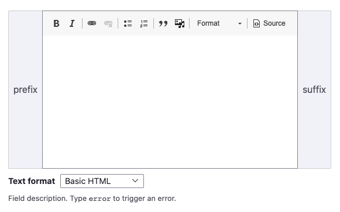340x212 pixels.
Task: Toggle Bold formatting button
Action: (x=56, y=23)
